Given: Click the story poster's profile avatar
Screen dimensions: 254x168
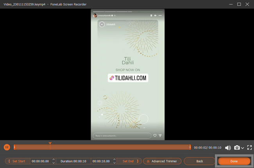Looking at the screenshot, I should click(x=95, y=15).
